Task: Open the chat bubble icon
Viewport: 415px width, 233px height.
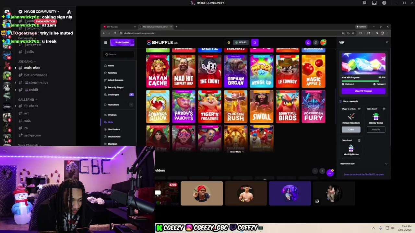Action: click(x=315, y=42)
